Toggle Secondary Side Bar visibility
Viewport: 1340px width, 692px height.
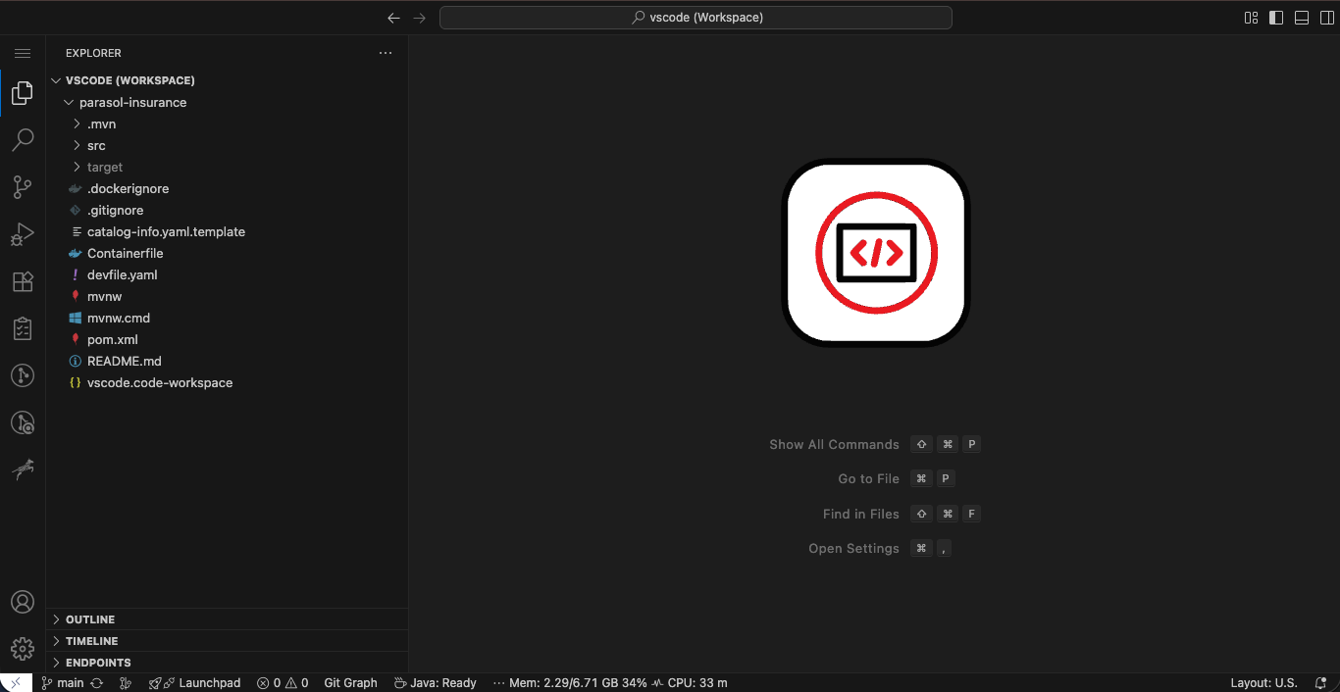click(x=1327, y=18)
